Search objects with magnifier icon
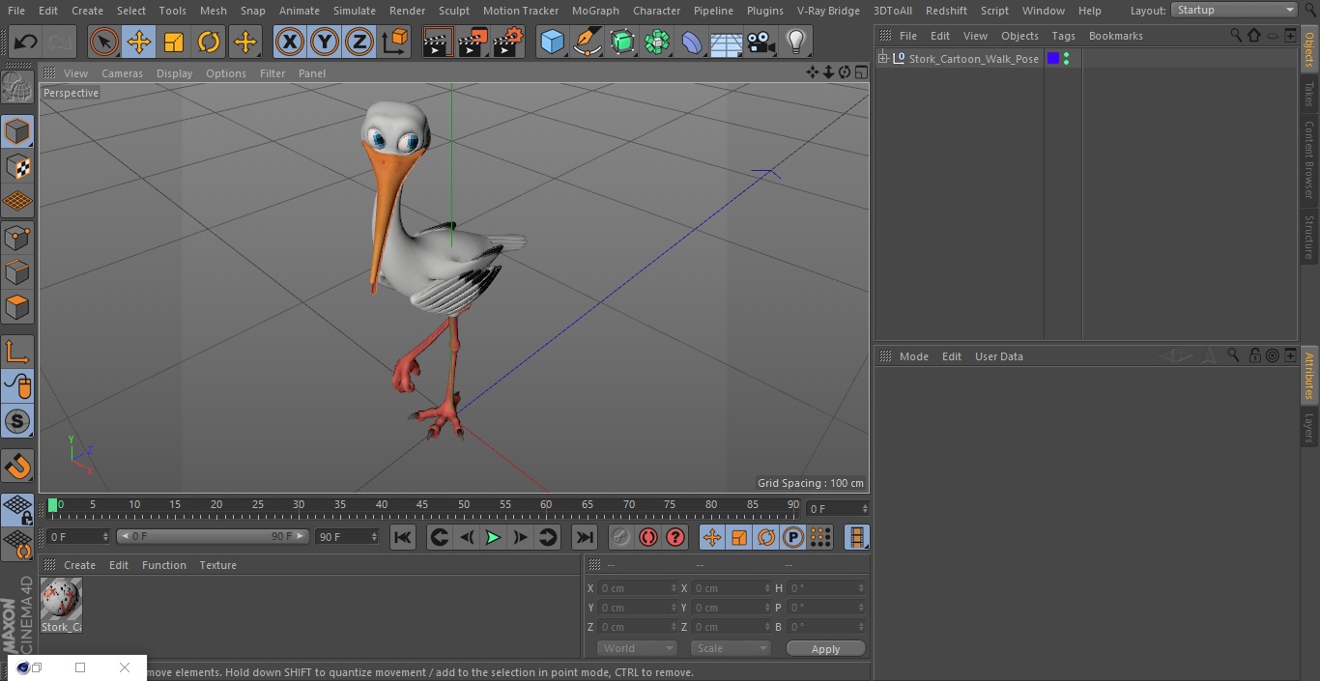Viewport: 1320px width, 681px height. pos(1236,35)
